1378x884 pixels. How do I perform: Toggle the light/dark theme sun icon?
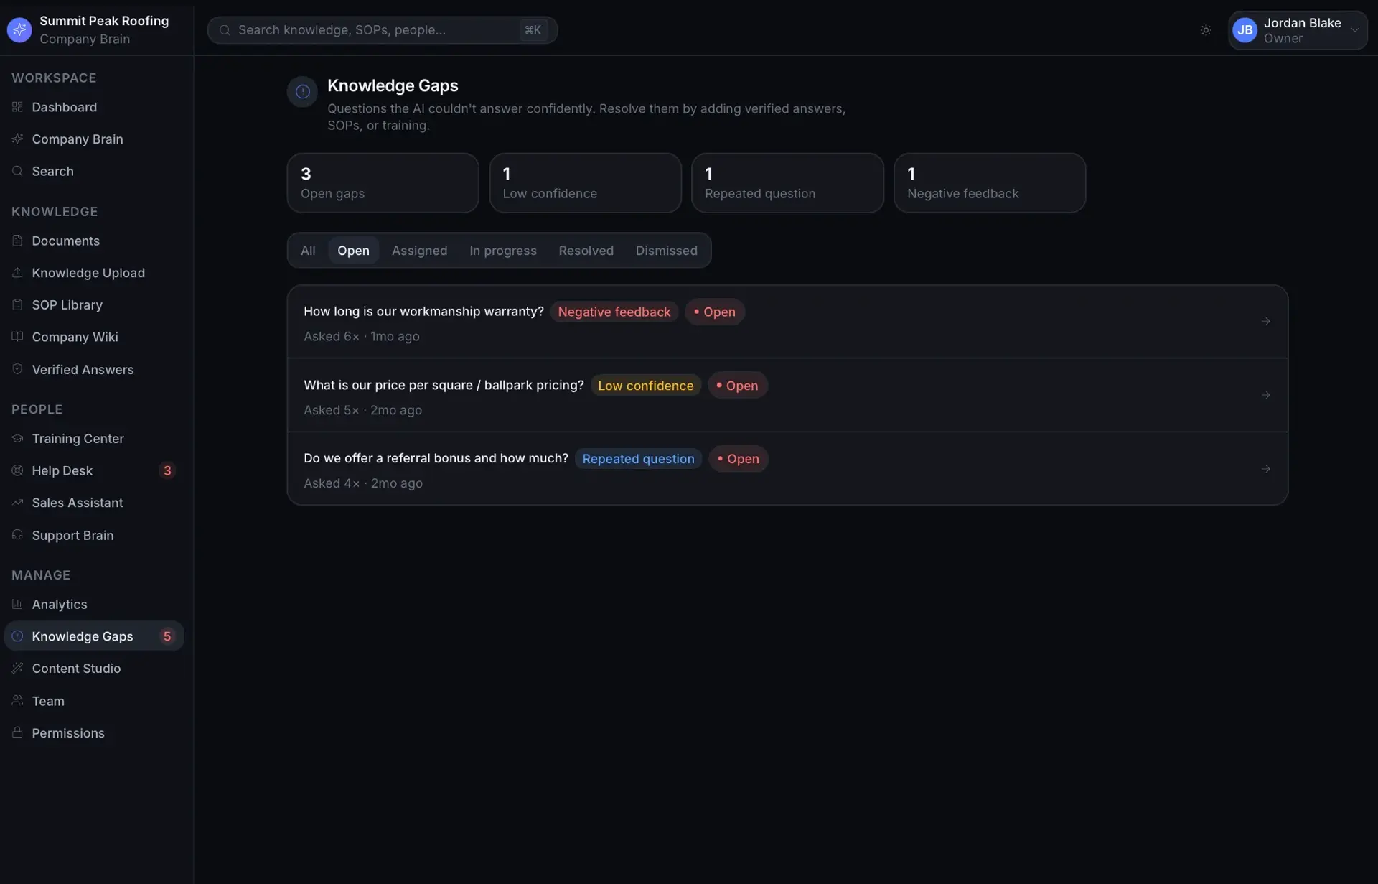coord(1206,30)
